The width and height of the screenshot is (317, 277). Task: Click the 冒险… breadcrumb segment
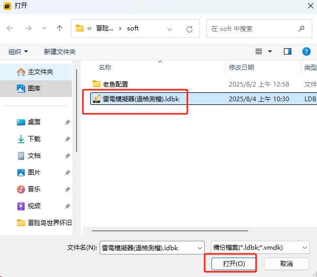(104, 28)
